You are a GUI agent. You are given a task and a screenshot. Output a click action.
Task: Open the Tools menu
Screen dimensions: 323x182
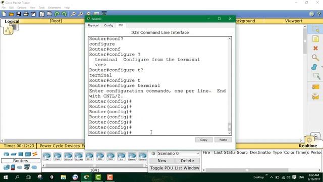(41, 8)
